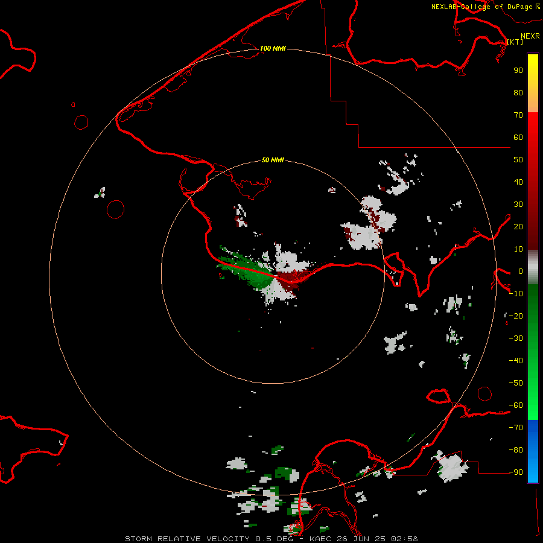Click the -10 tick label on velocity scale
This screenshot has width=543, height=543.
click(x=516, y=294)
